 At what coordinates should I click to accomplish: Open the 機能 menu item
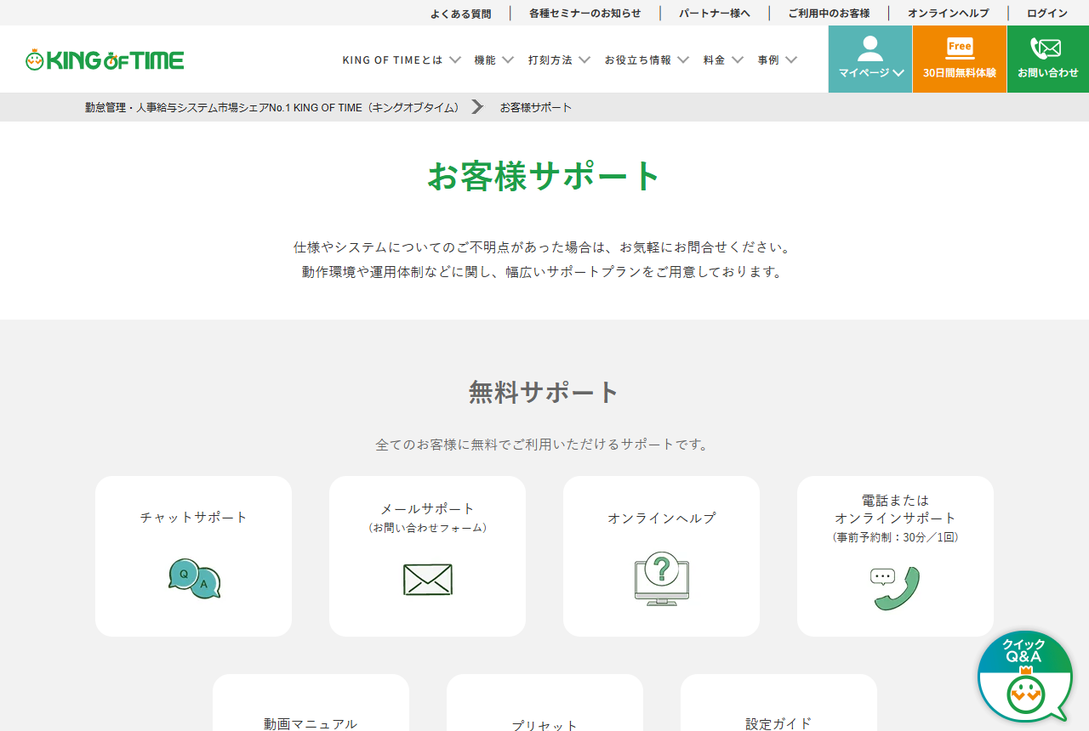pos(485,60)
